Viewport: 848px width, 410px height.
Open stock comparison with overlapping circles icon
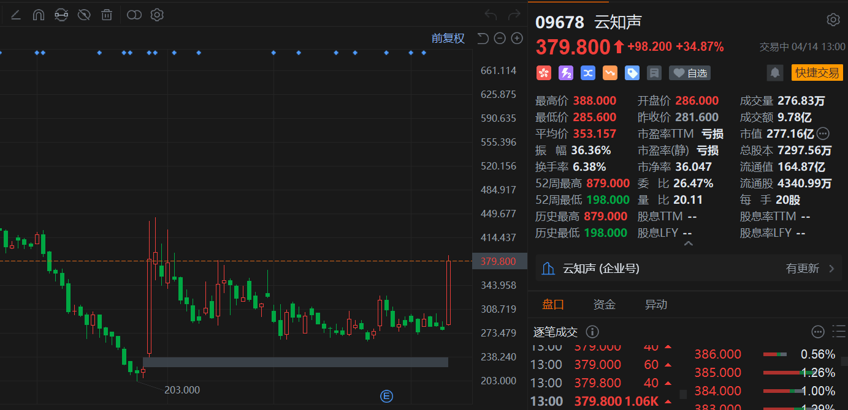pos(134,15)
